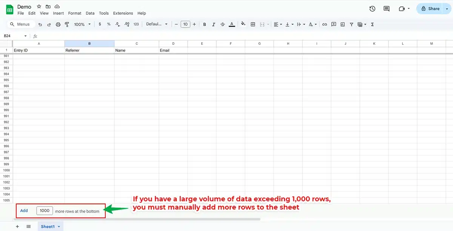
Task: Click the Functions sigma icon
Action: click(372, 24)
